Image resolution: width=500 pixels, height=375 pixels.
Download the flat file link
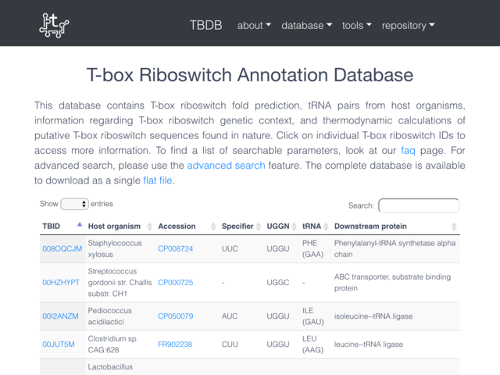click(x=158, y=180)
